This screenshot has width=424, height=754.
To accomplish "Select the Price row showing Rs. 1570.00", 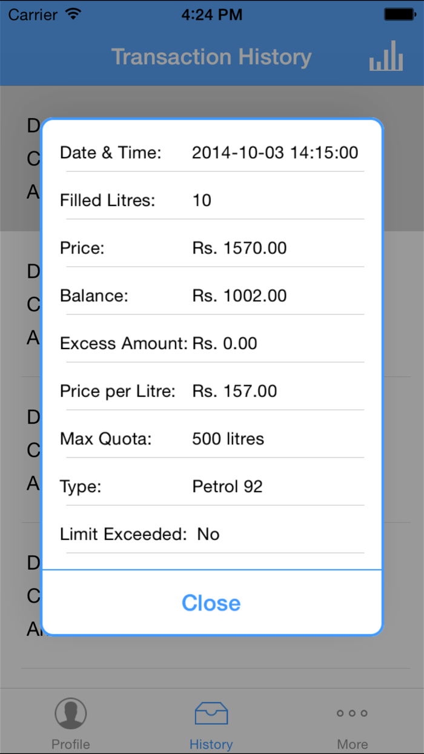I will coord(211,248).
